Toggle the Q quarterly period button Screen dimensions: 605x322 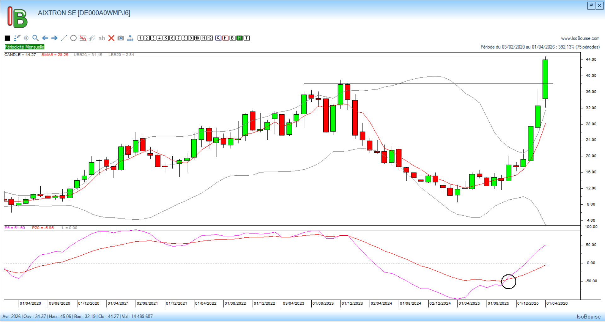point(218,38)
